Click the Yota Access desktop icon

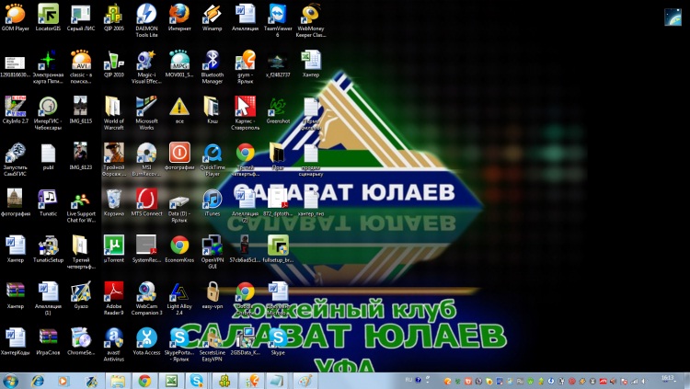coord(146,338)
